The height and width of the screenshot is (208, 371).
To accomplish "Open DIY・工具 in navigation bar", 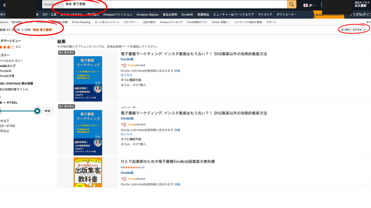I will [49, 15].
